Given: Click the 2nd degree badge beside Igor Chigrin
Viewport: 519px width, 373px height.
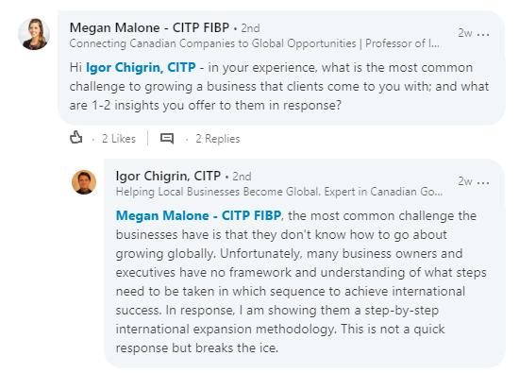Looking at the screenshot, I should coord(242,177).
